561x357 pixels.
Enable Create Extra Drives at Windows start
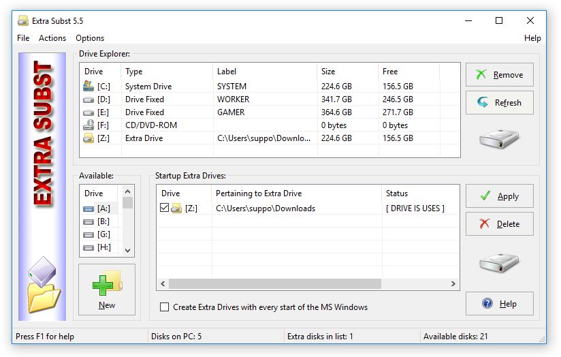(164, 307)
